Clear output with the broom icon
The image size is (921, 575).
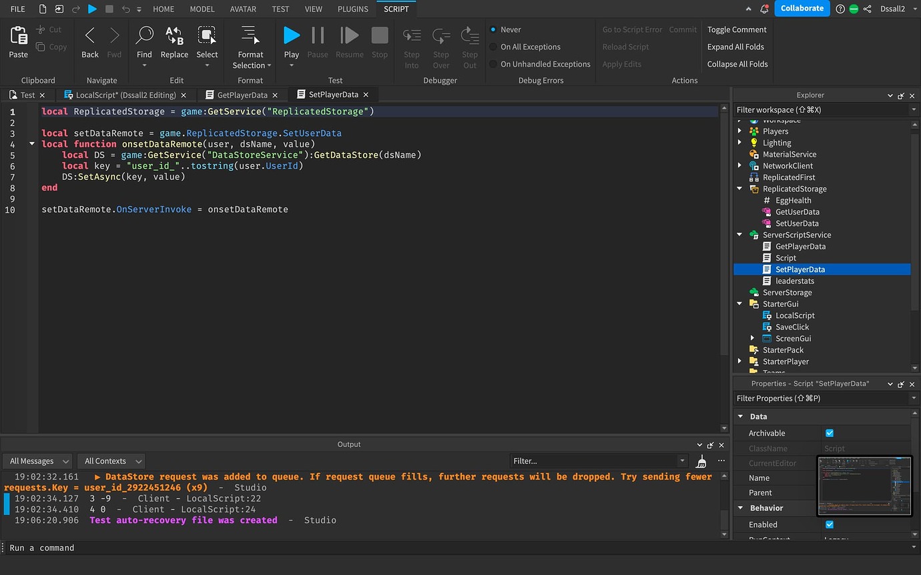701,461
